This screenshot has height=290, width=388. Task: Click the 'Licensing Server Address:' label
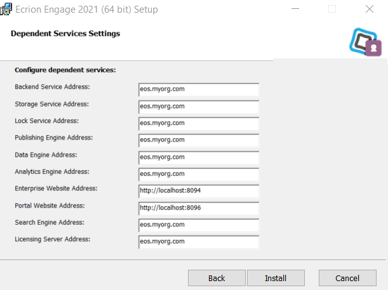coord(53,239)
